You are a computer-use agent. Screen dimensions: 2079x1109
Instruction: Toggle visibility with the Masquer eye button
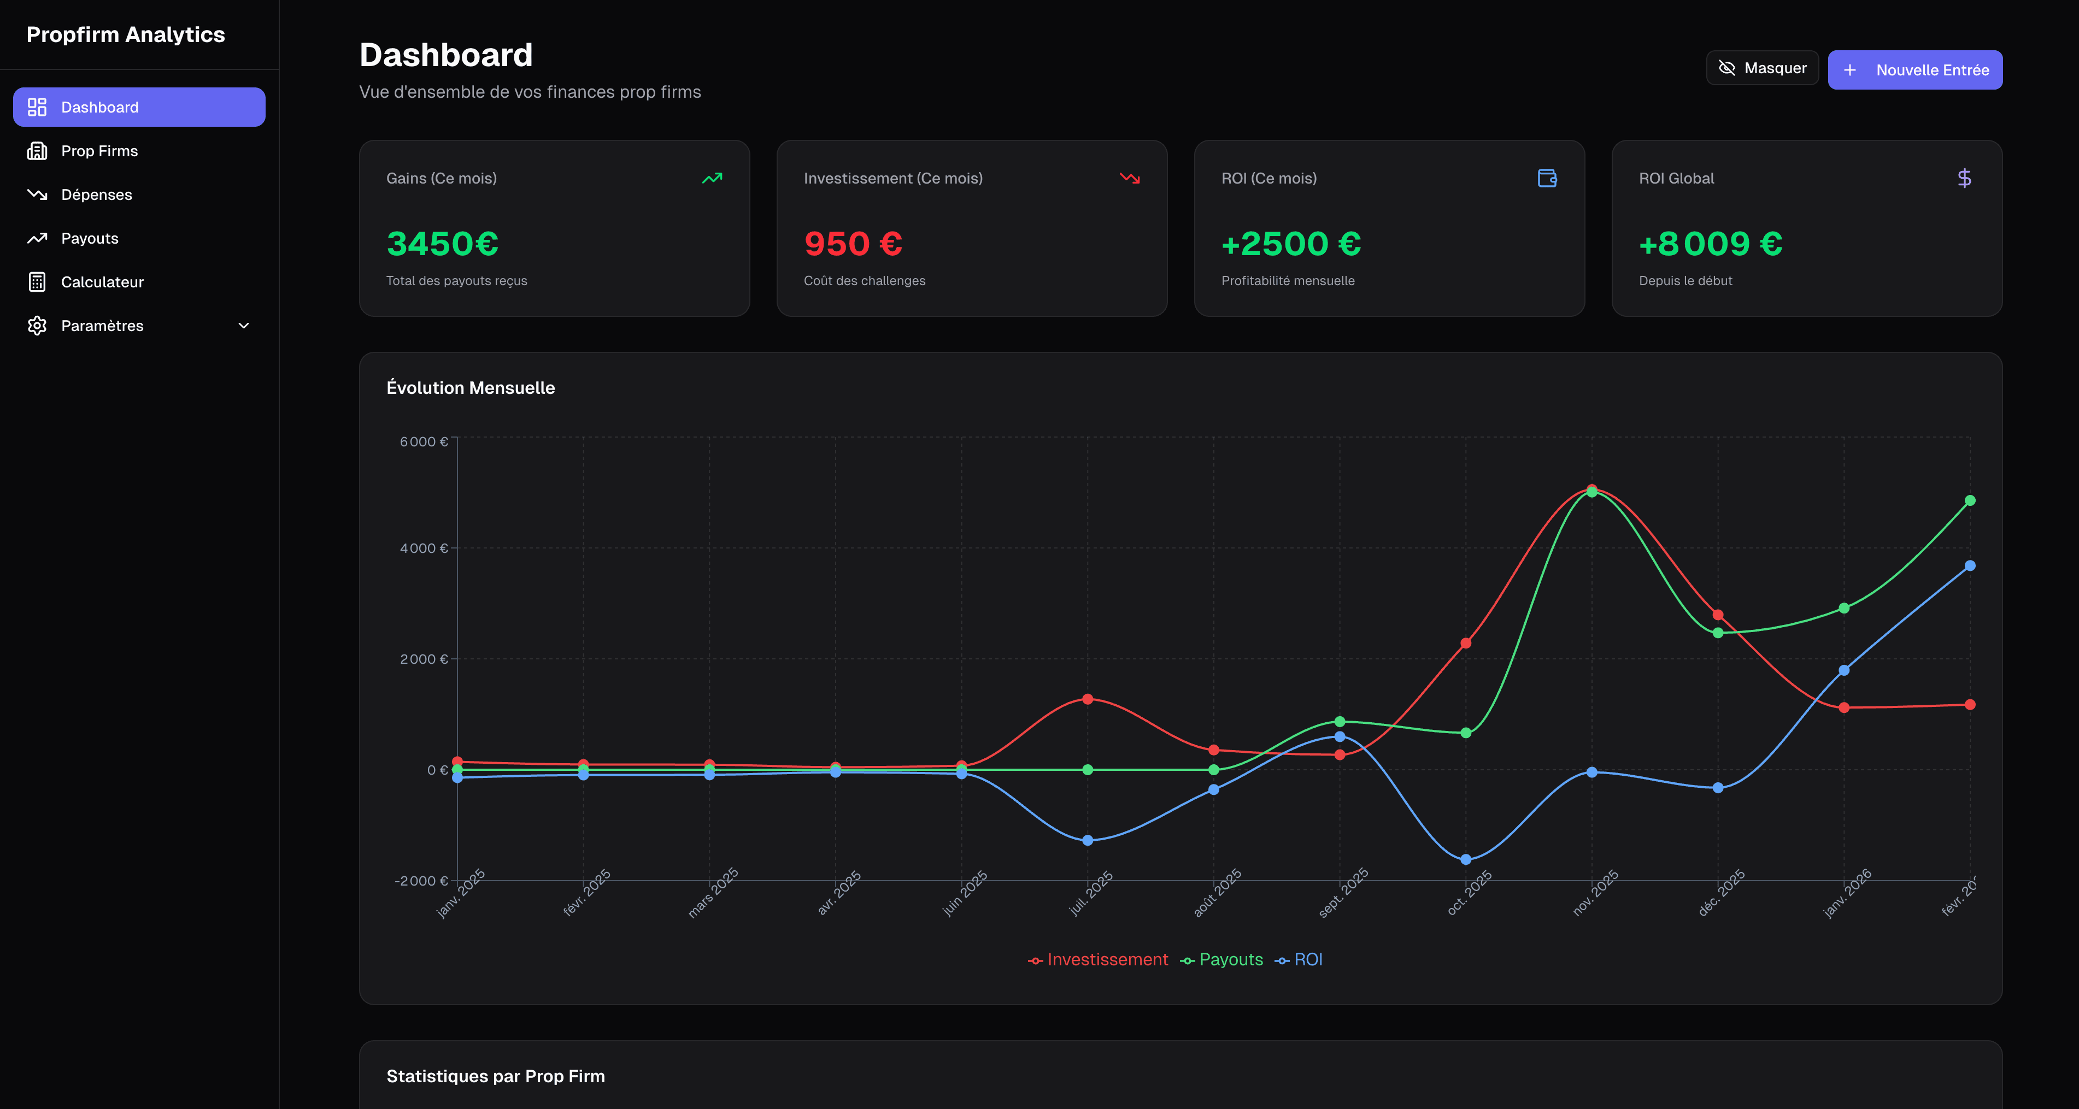click(1762, 68)
